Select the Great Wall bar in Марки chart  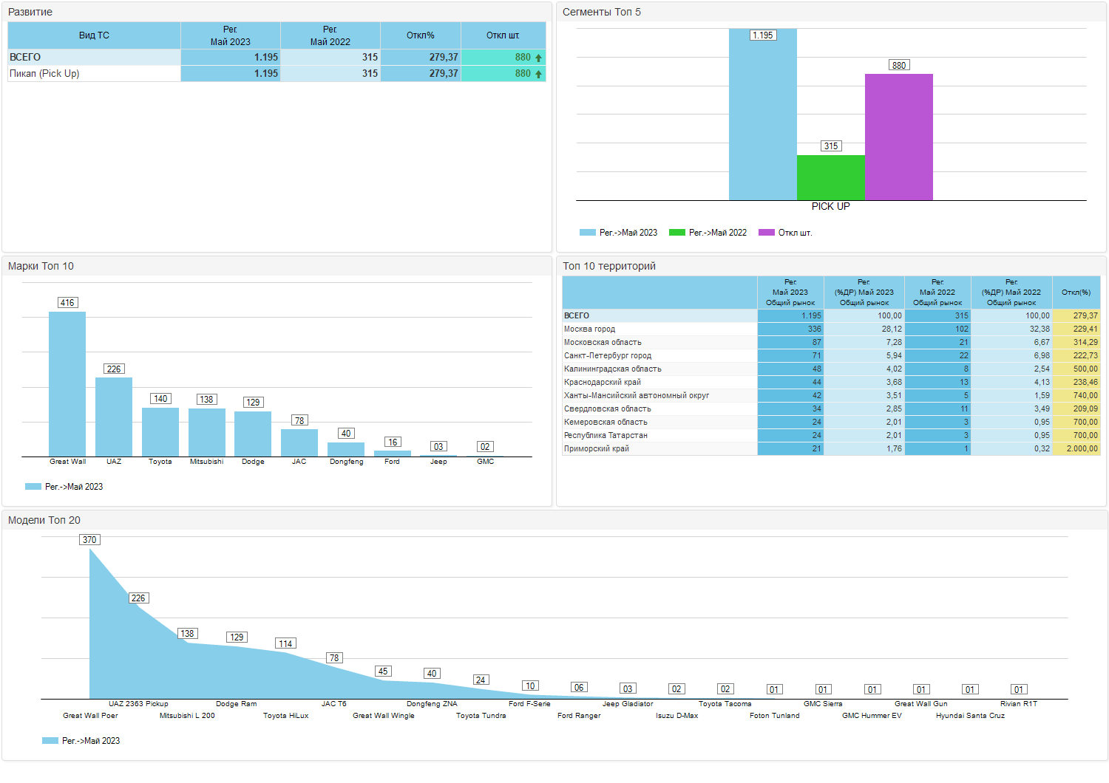[x=67, y=384]
